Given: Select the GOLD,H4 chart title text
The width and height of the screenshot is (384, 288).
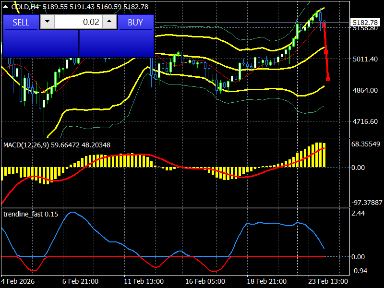Looking at the screenshot, I should 25,7.
